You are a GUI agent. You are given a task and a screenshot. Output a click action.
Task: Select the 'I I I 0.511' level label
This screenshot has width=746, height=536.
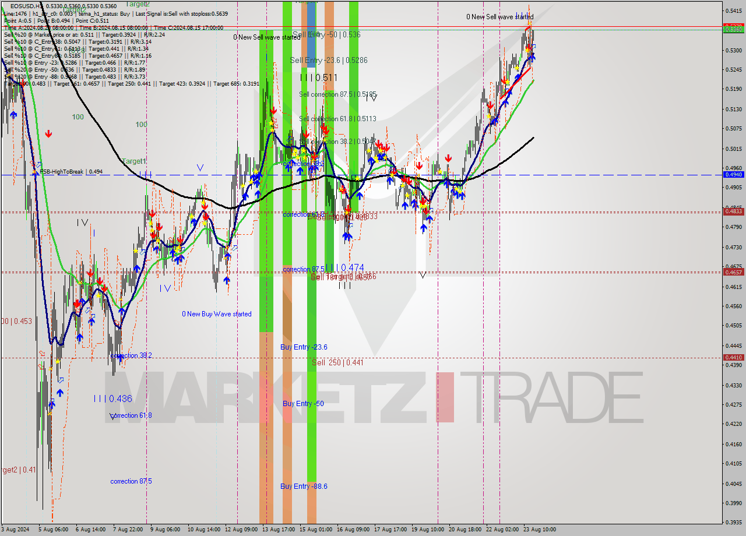tap(319, 77)
